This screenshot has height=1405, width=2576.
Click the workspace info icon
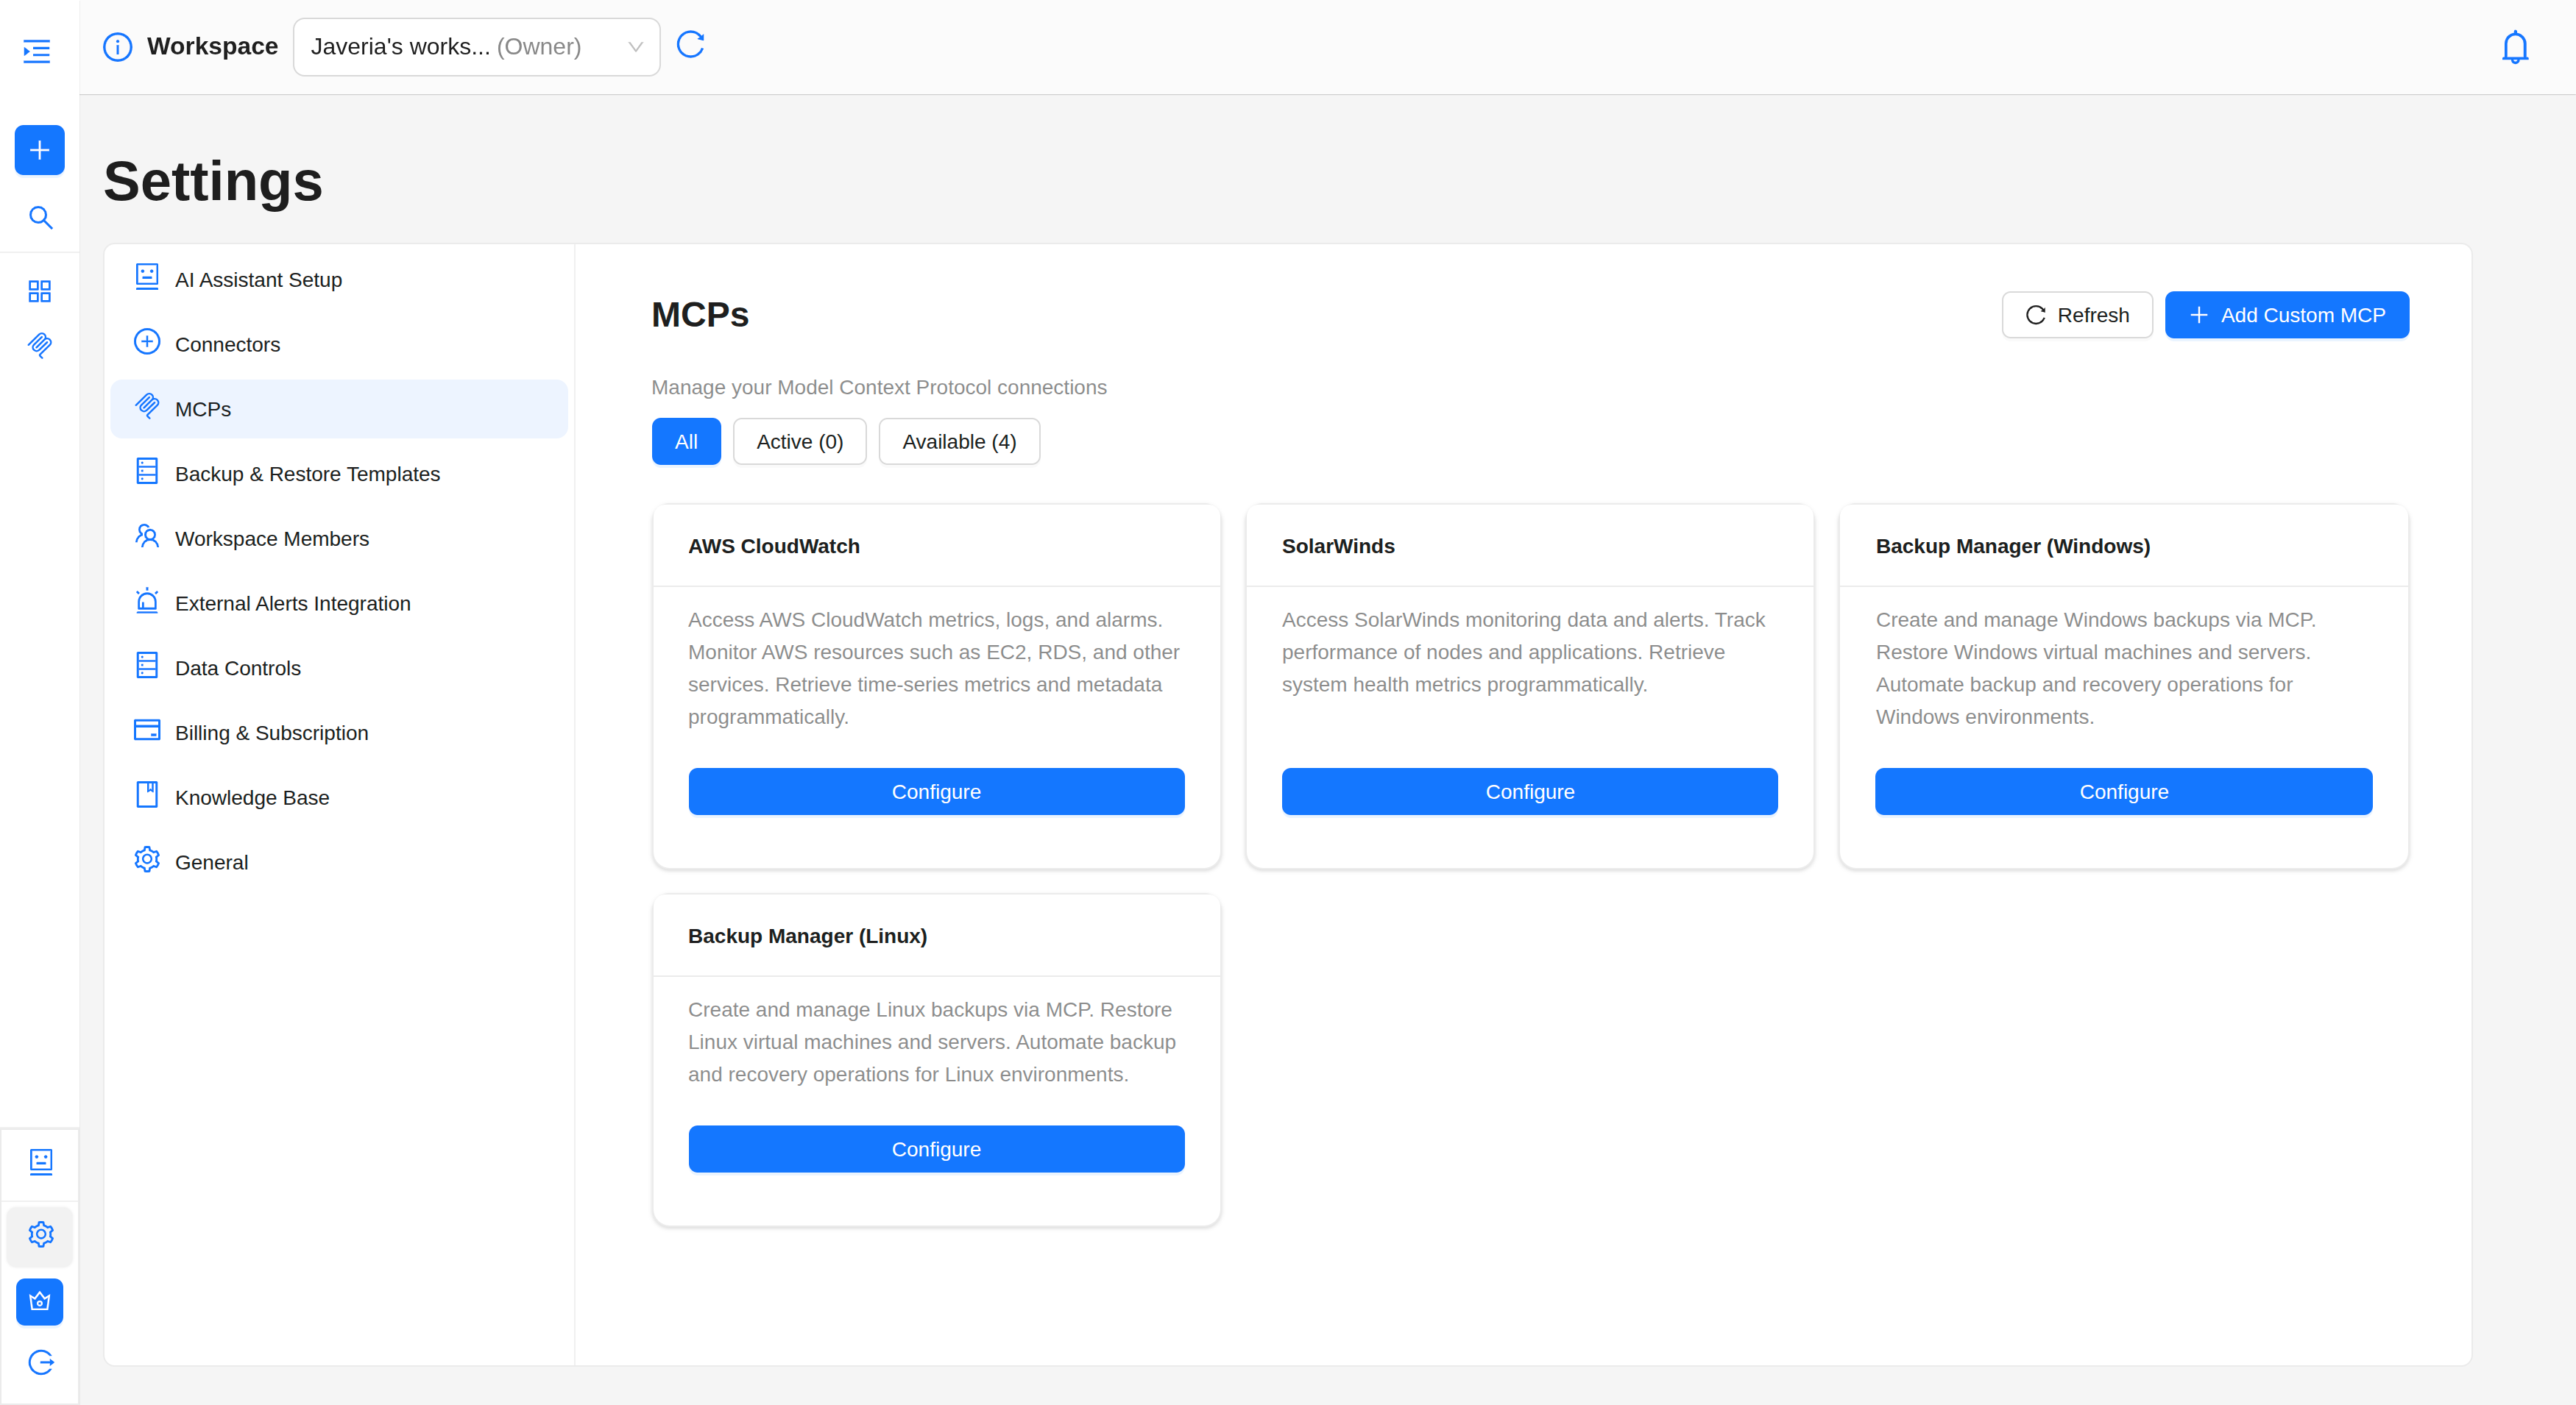(x=117, y=47)
